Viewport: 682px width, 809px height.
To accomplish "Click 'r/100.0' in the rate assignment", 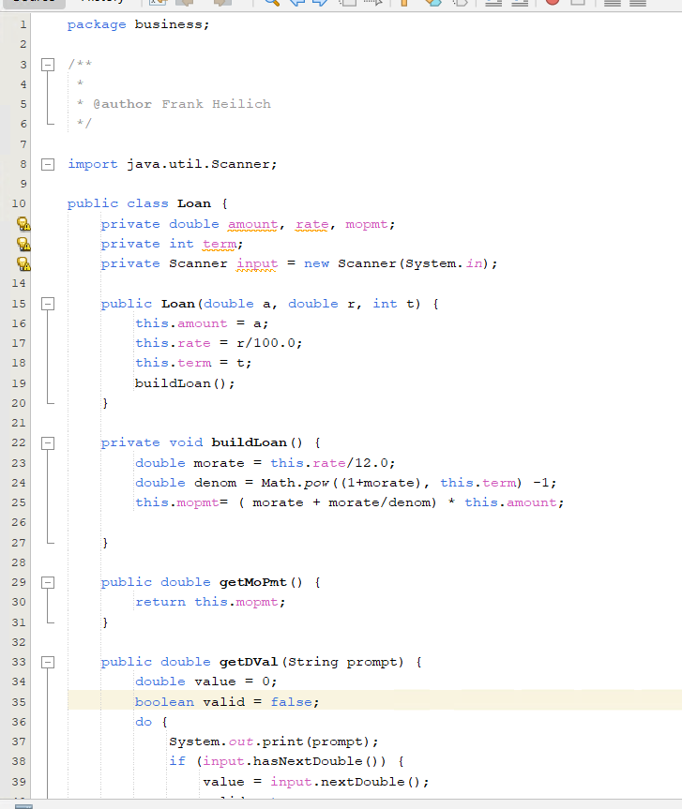I will pos(265,343).
